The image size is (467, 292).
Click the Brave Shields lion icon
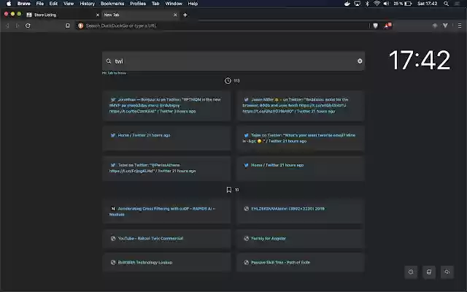375,26
